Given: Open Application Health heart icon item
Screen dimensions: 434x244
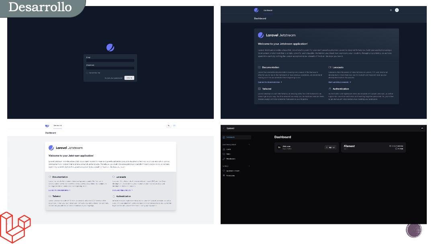Looking at the screenshot, I should (x=224, y=171).
